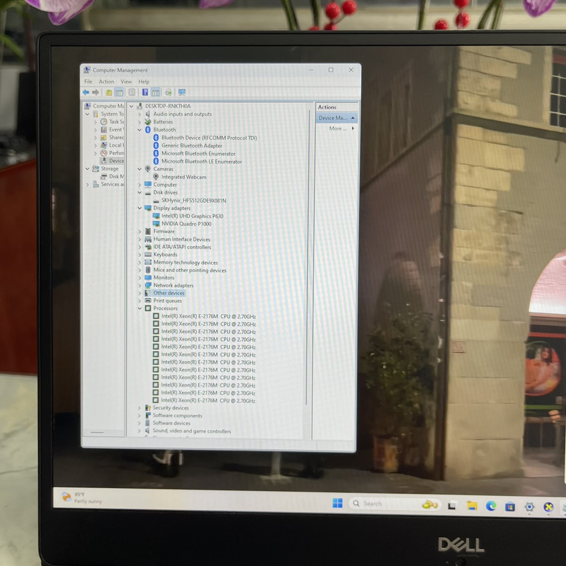Click the Up one level folder icon

coord(109,92)
